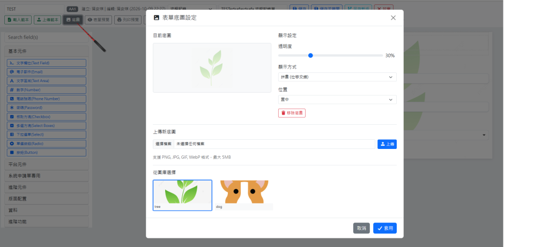The image size is (549, 247).
Task: Select the tree thumbnail from the gallery
Action: pyautogui.click(x=182, y=195)
